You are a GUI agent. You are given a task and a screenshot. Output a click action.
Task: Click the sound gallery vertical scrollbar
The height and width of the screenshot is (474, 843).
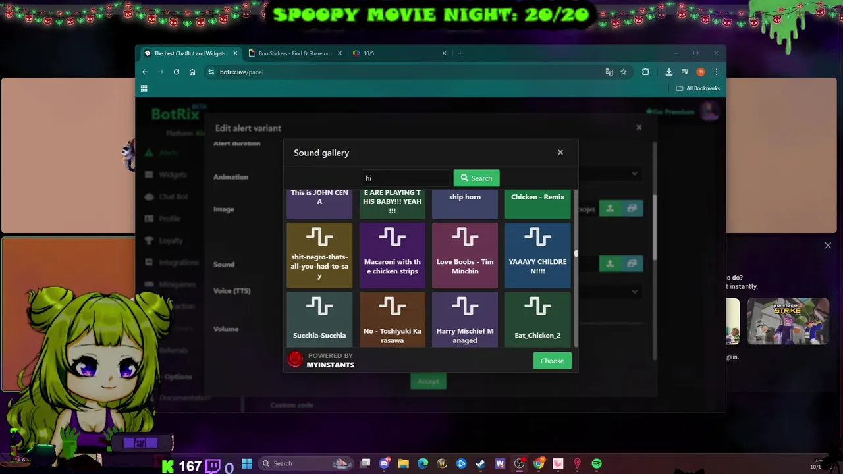(x=576, y=253)
